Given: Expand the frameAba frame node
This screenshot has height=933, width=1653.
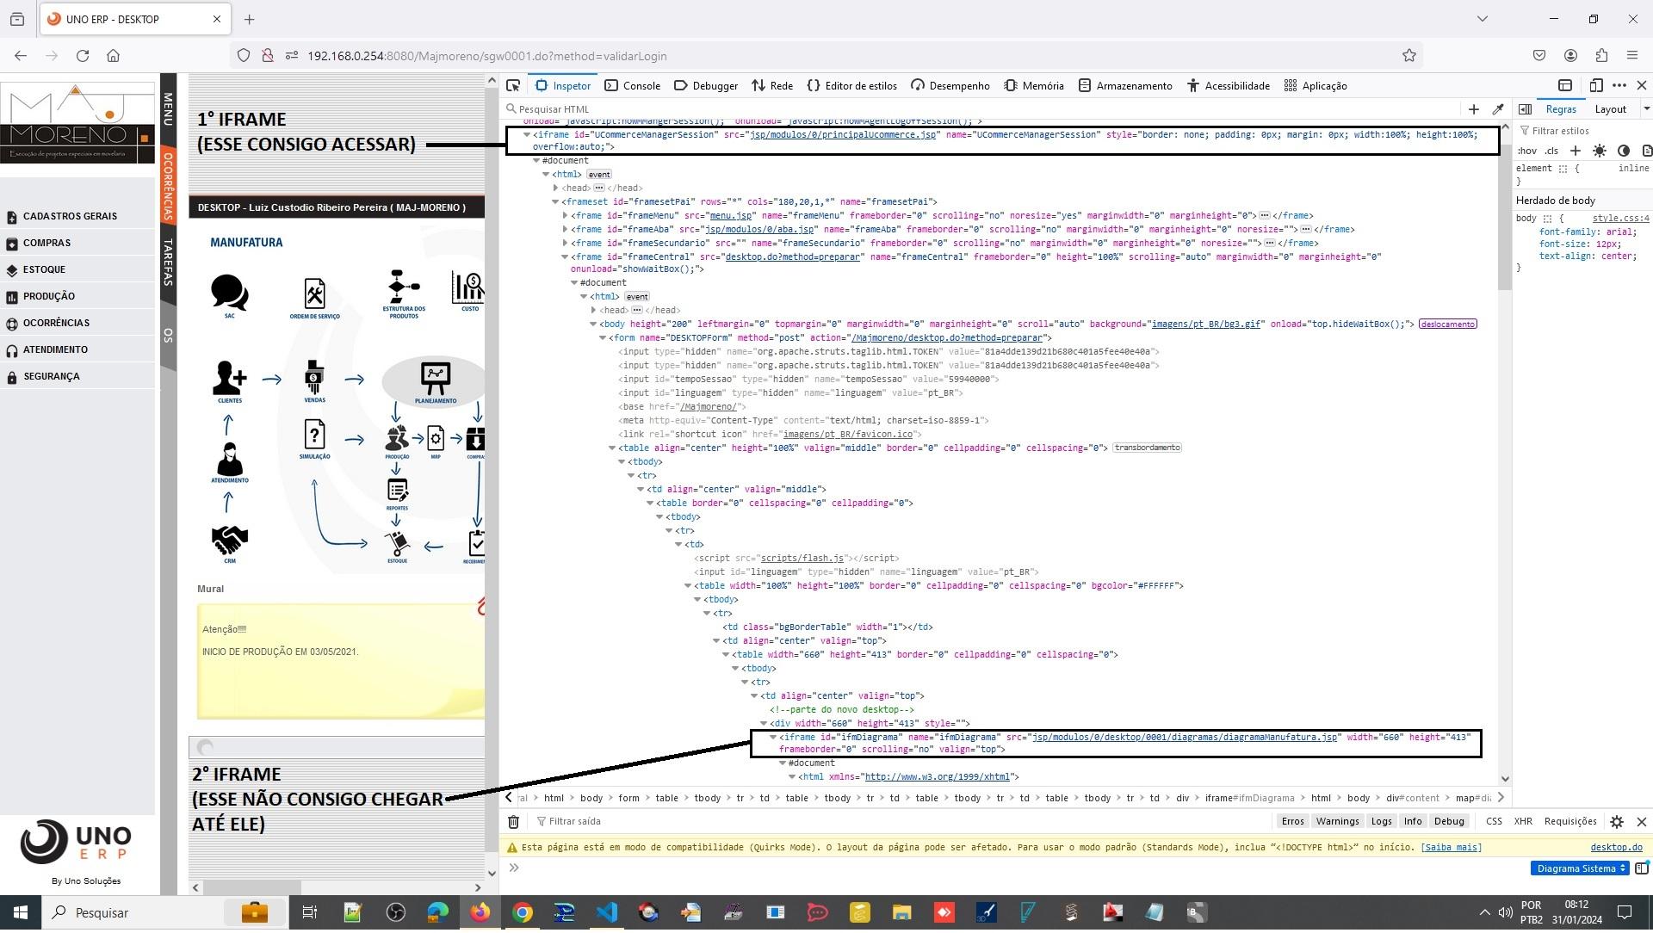Looking at the screenshot, I should click(565, 230).
